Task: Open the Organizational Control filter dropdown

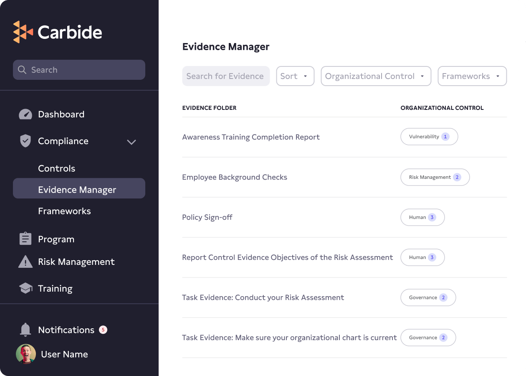Action: pyautogui.click(x=376, y=76)
